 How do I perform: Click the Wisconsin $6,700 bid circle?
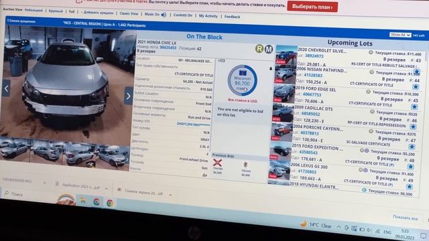(x=243, y=80)
